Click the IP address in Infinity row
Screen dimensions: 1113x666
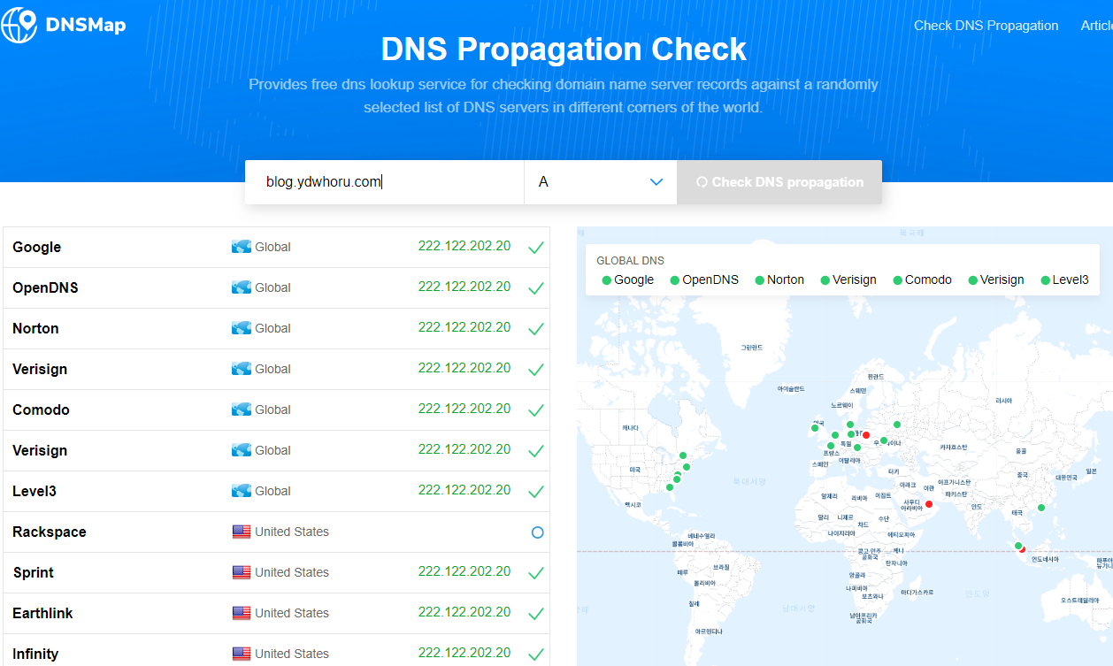(x=464, y=653)
